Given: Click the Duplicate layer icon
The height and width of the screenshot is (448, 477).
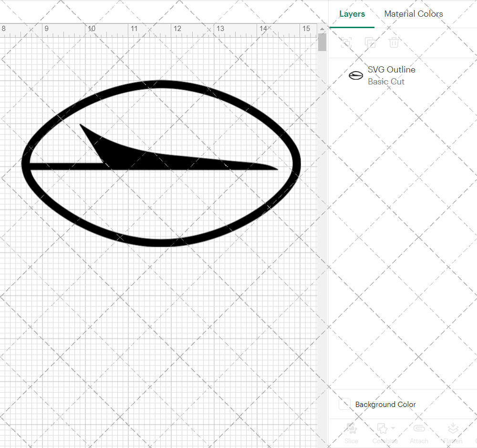Looking at the screenshot, I should pyautogui.click(x=370, y=42).
